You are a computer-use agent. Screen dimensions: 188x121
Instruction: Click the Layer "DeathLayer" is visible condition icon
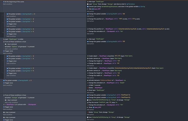(3, 39)
